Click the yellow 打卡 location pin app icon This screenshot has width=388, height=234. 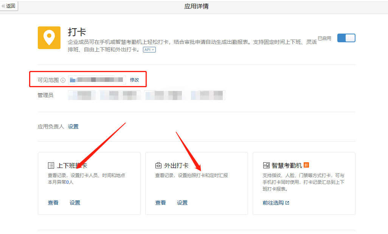point(49,37)
